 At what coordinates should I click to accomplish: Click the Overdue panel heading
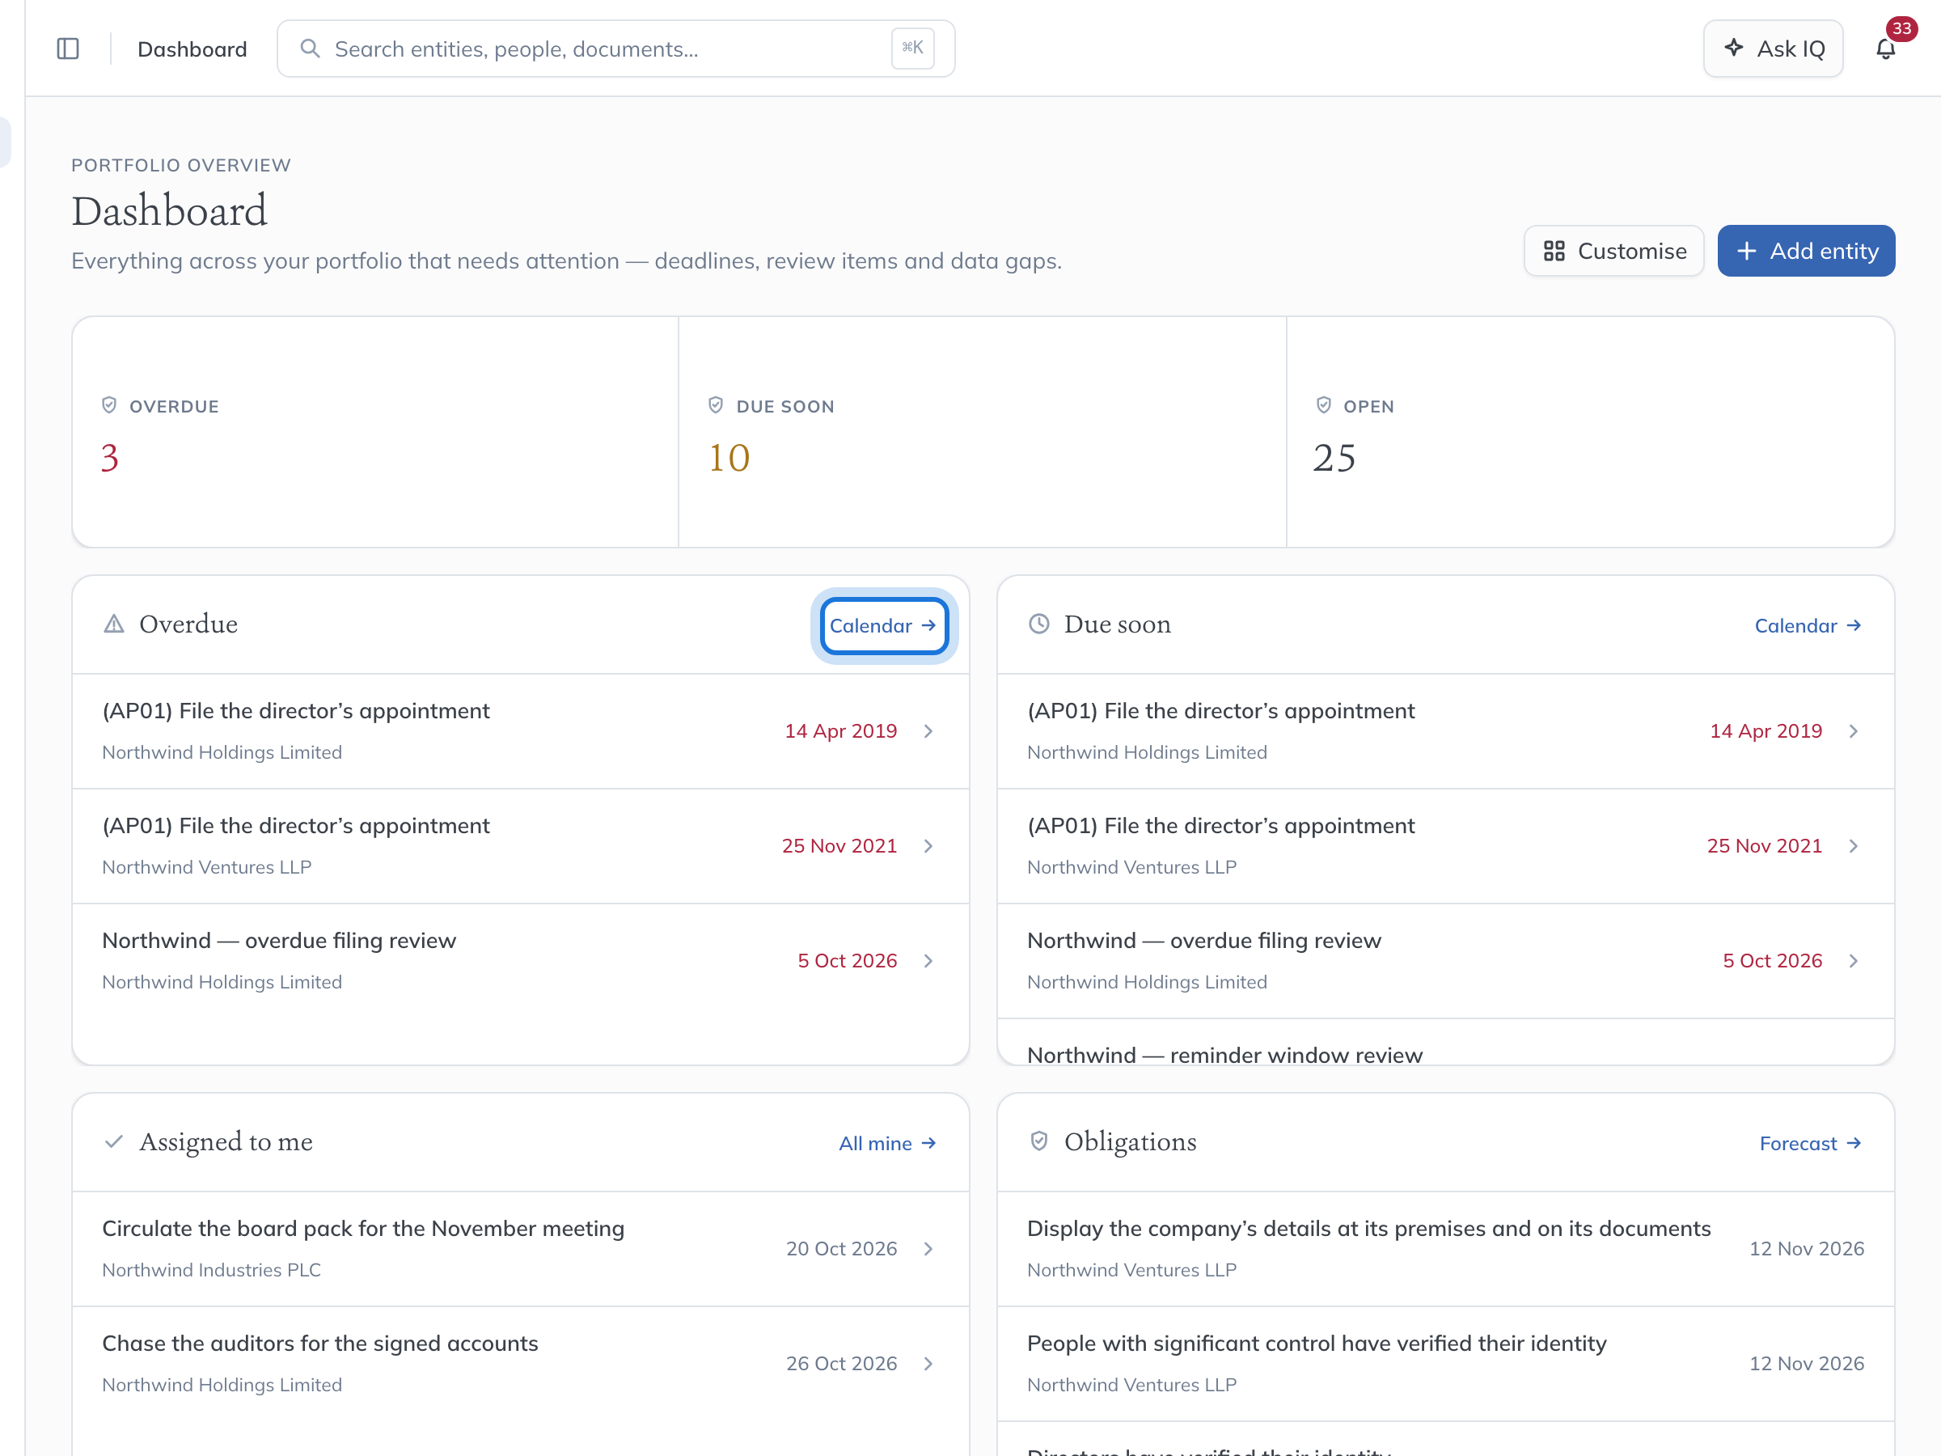[188, 624]
